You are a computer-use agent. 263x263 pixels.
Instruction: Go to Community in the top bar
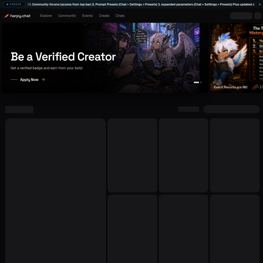coord(67,15)
